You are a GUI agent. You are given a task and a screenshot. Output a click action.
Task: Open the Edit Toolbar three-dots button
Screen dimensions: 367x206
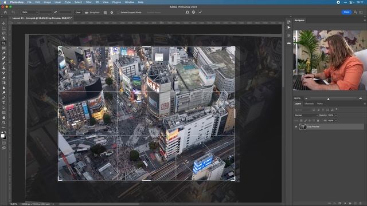pyautogui.click(x=4, y=128)
